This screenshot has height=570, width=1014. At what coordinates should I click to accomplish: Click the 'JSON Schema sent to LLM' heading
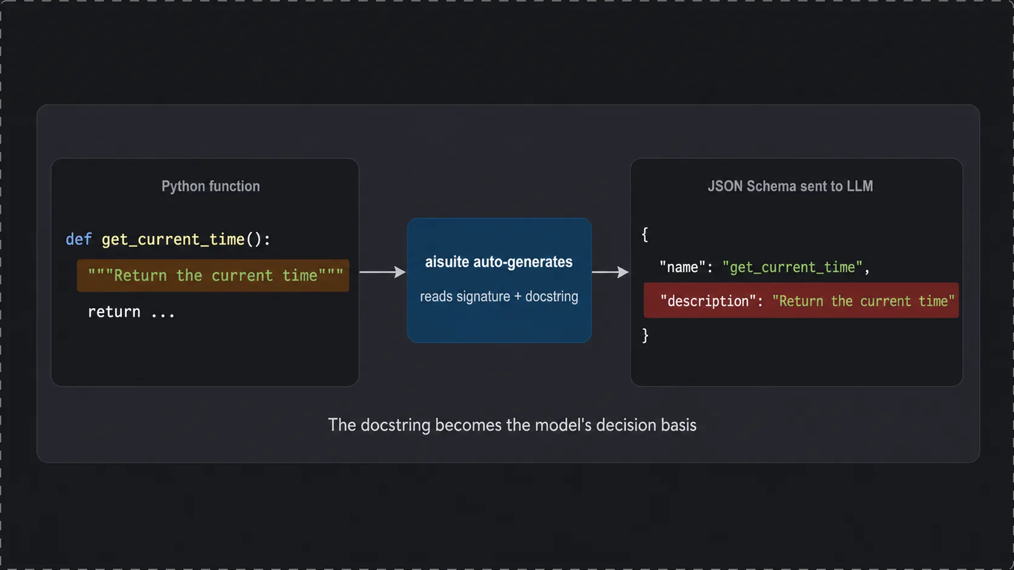[x=790, y=186]
